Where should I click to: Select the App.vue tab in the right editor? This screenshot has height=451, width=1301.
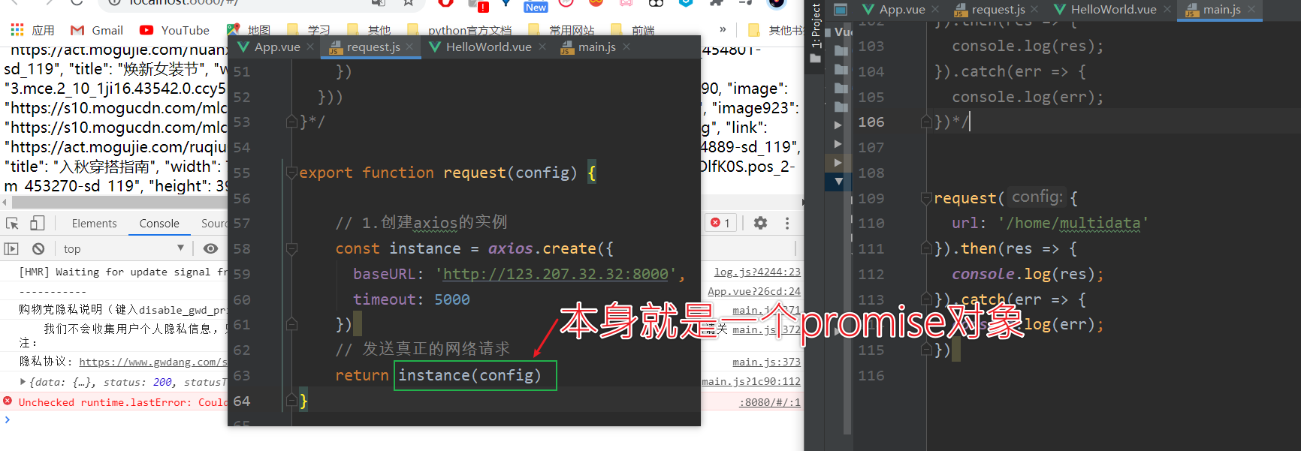(902, 9)
